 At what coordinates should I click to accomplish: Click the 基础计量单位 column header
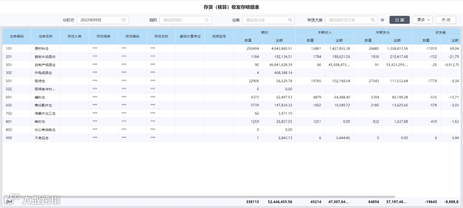(190, 36)
